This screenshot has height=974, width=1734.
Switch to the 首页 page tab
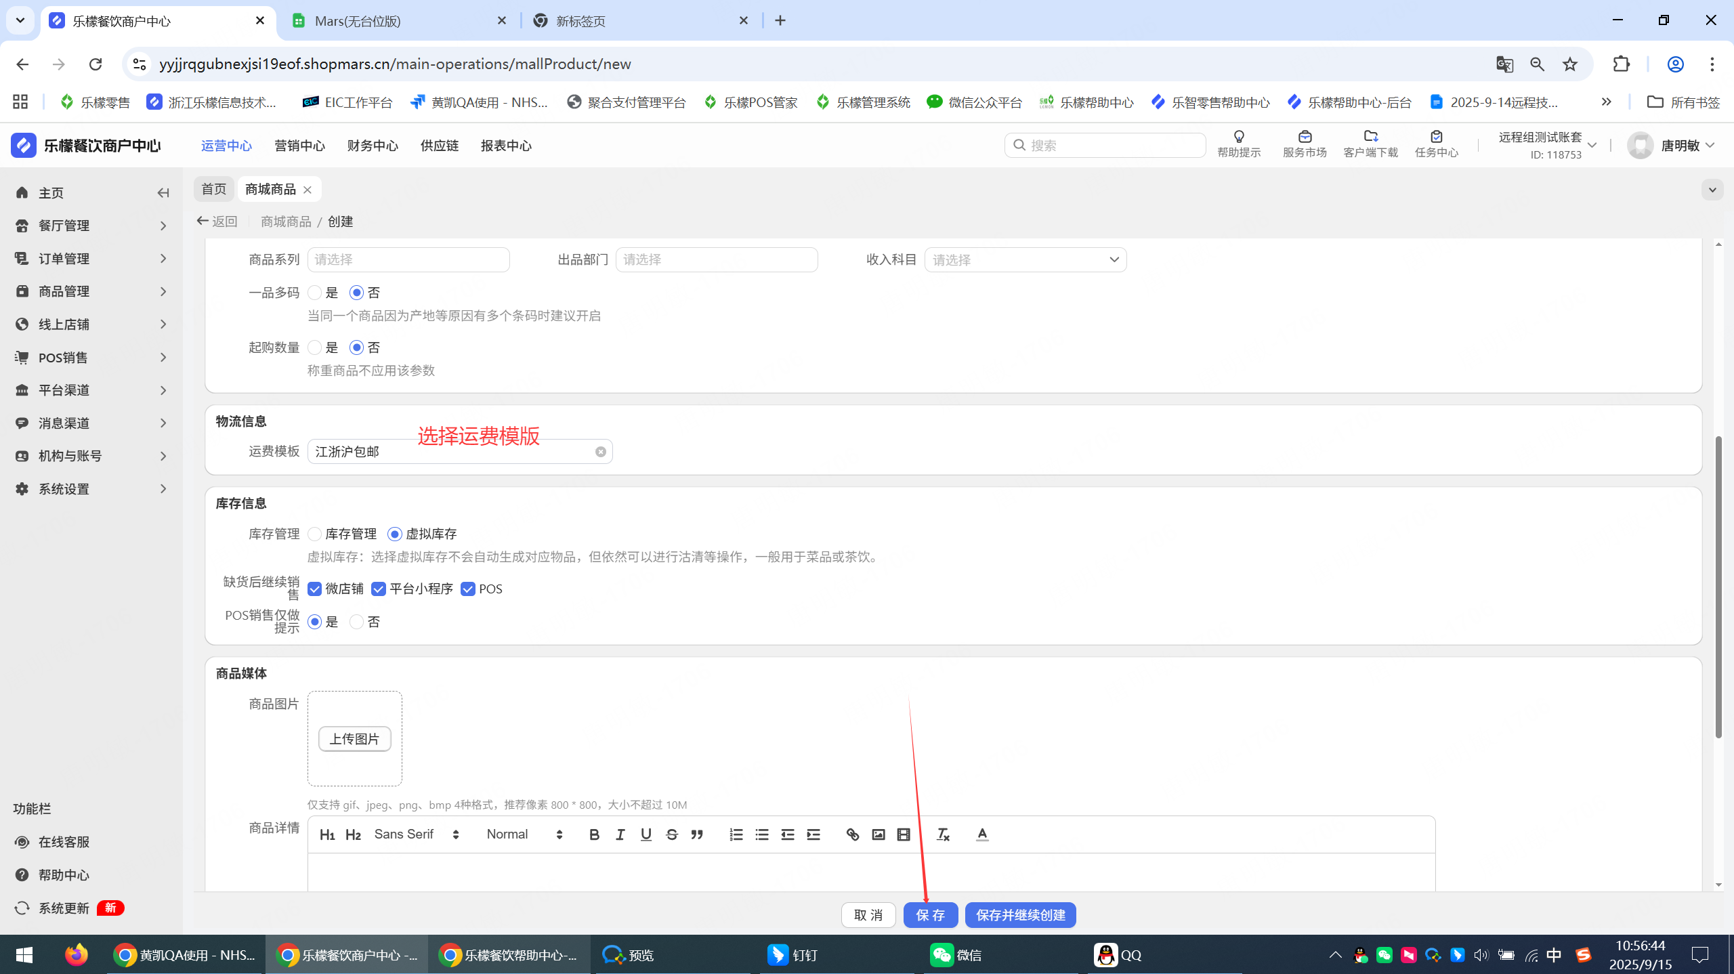(x=214, y=189)
